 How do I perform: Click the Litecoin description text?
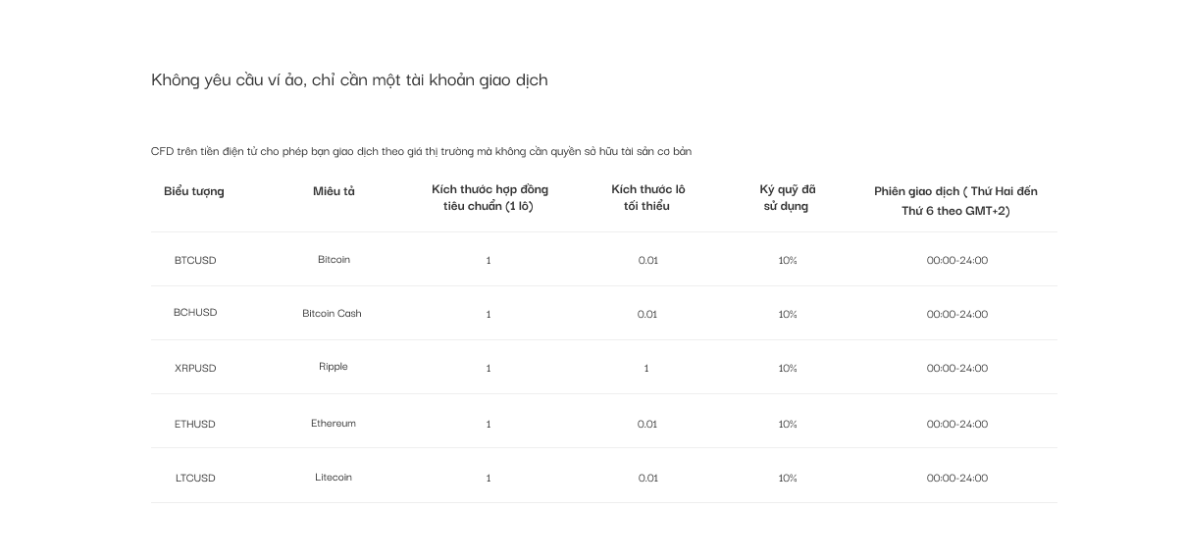(x=334, y=477)
